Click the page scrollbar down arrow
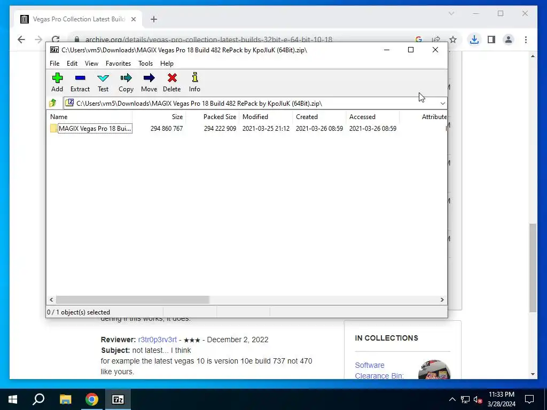 tap(533, 374)
